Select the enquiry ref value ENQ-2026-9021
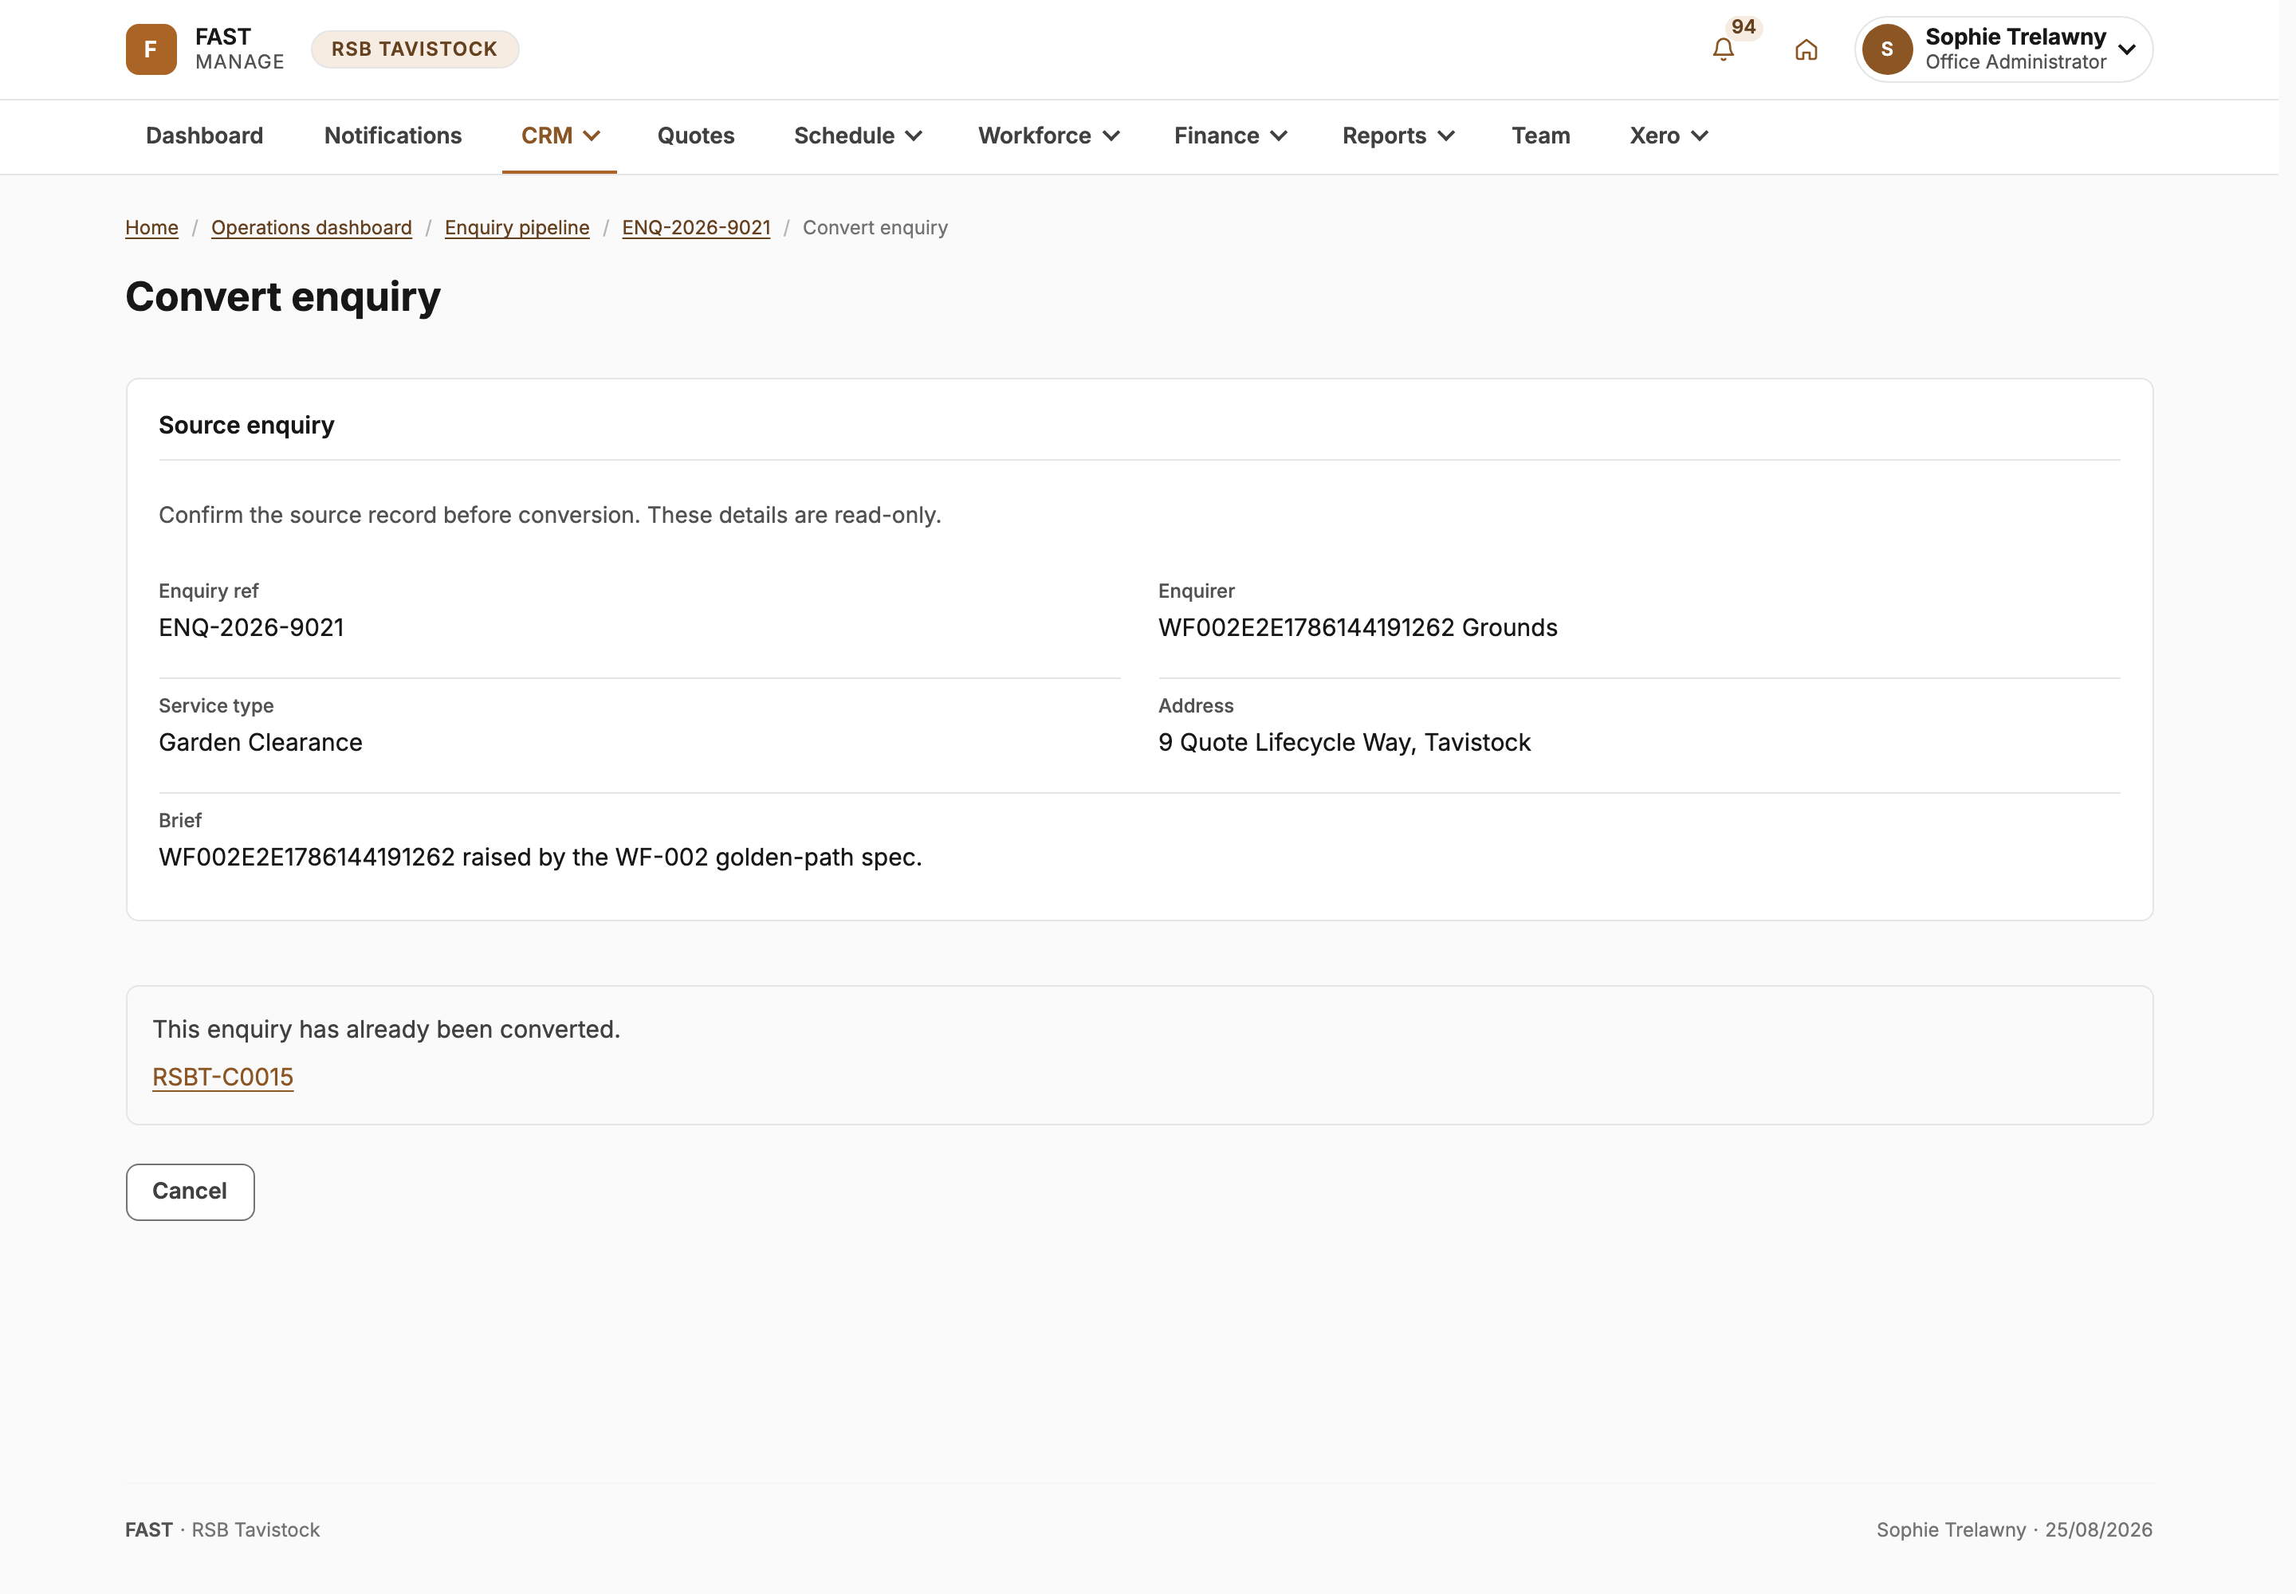This screenshot has width=2296, height=1594. (251, 627)
